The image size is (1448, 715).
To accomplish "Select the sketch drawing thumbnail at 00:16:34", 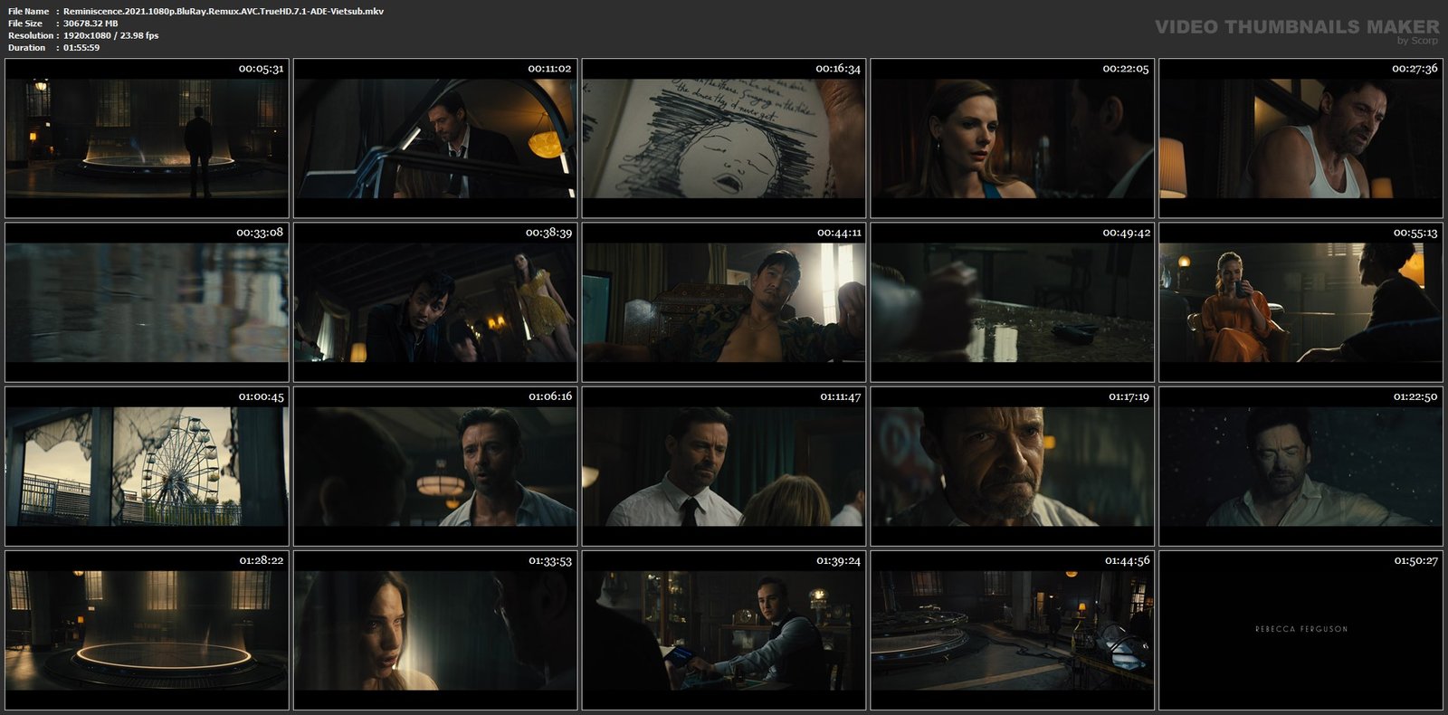I will click(724, 138).
